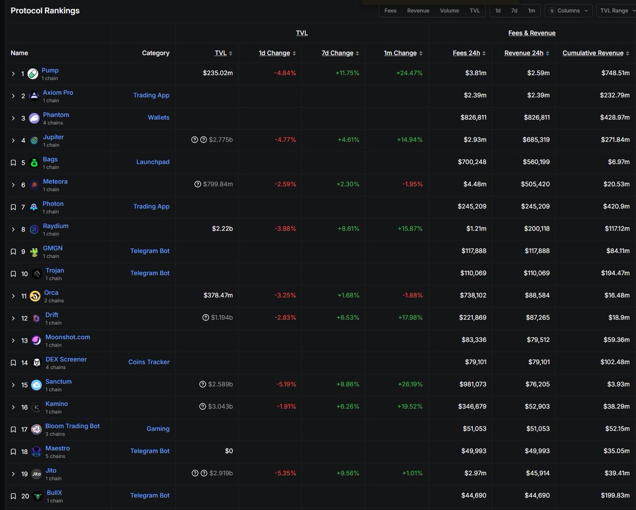Image resolution: width=636 pixels, height=510 pixels.
Task: Click the Orca logo icon
Action: pyautogui.click(x=36, y=296)
